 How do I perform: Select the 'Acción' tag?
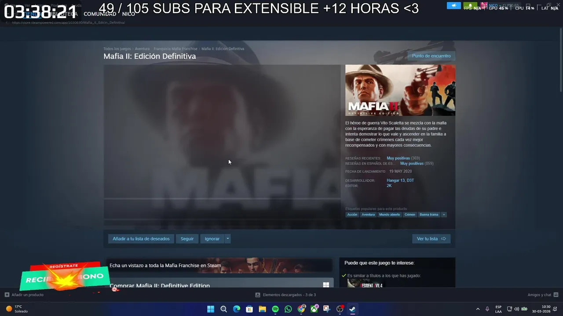tap(352, 215)
